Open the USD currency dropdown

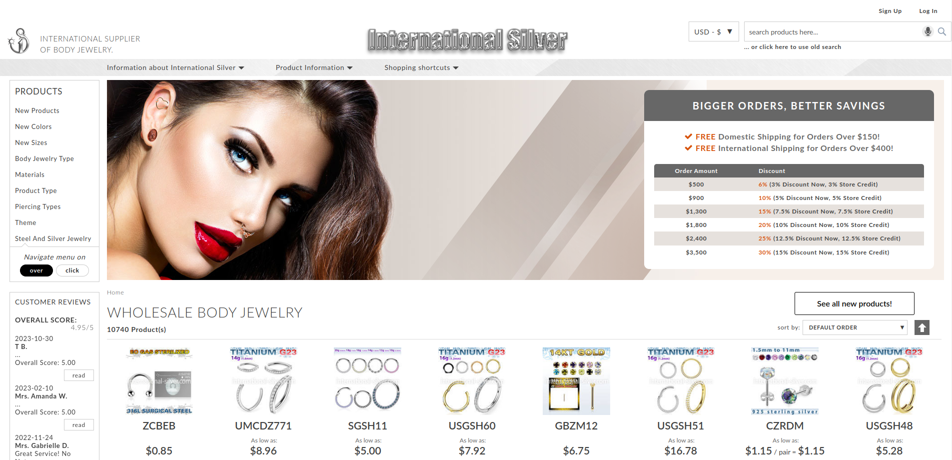click(714, 31)
